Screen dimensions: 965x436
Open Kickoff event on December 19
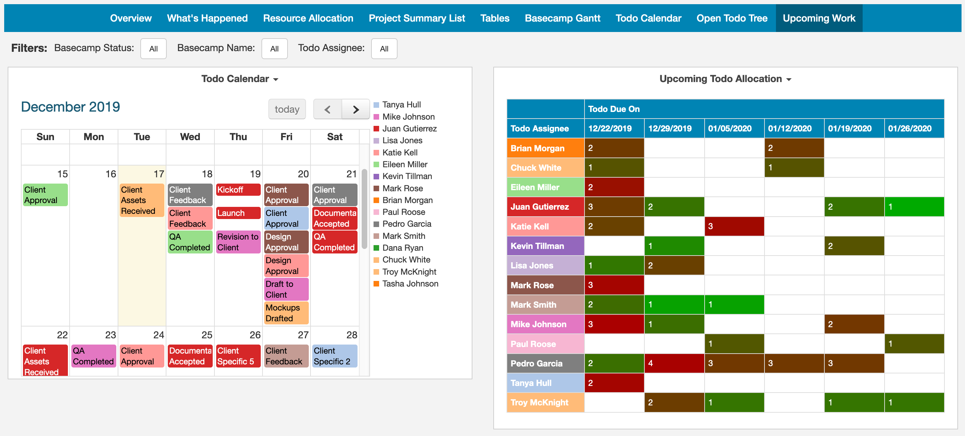[x=238, y=190]
